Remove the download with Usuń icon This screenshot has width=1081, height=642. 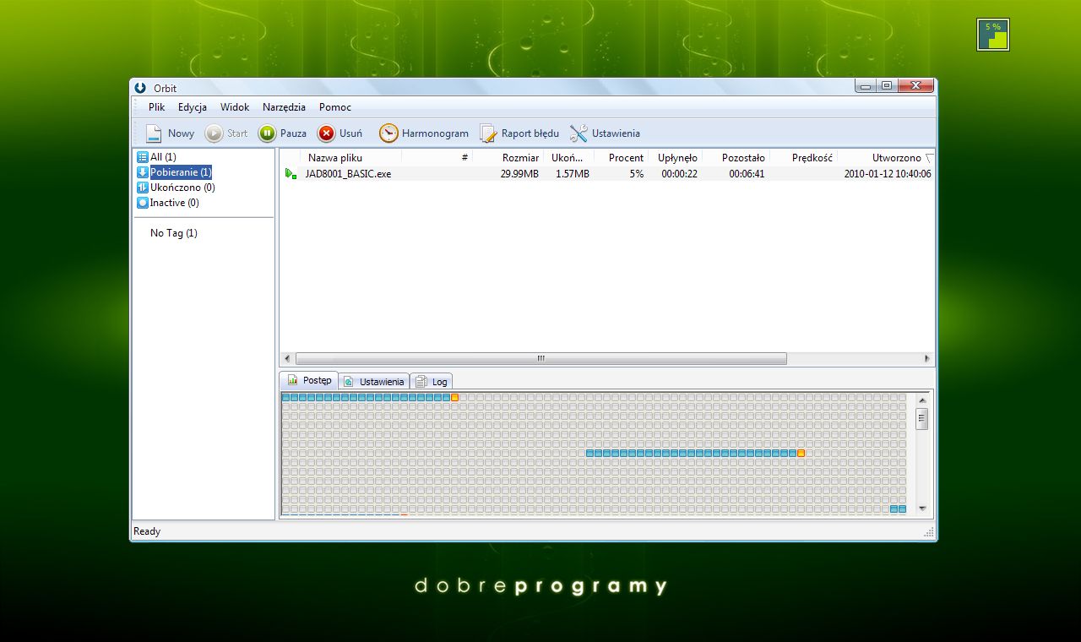click(326, 133)
